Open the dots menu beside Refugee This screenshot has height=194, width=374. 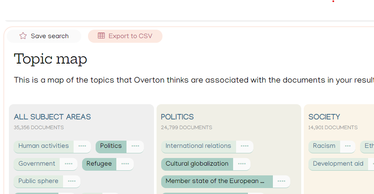125,164
